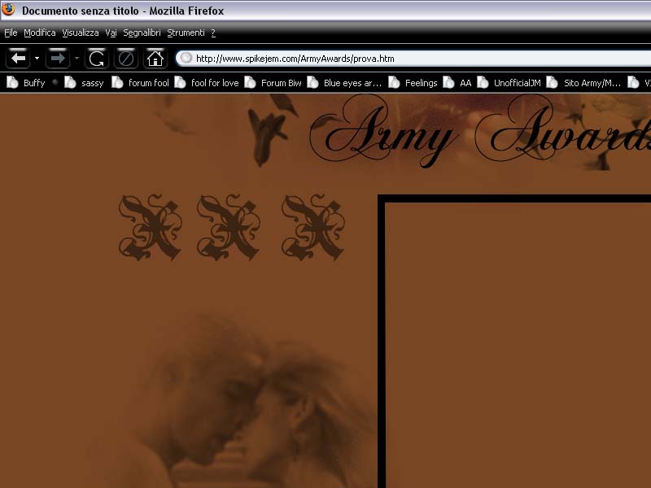The image size is (651, 488).
Task: Open the Vai menu
Action: 111,33
